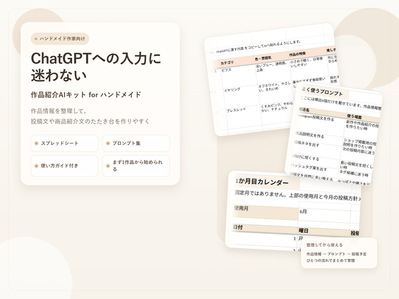The width and height of the screenshot is (399, 299).
Task: Click the 作品情報 → プロンプト → 投稿予定 flow text
Action: point(337,254)
